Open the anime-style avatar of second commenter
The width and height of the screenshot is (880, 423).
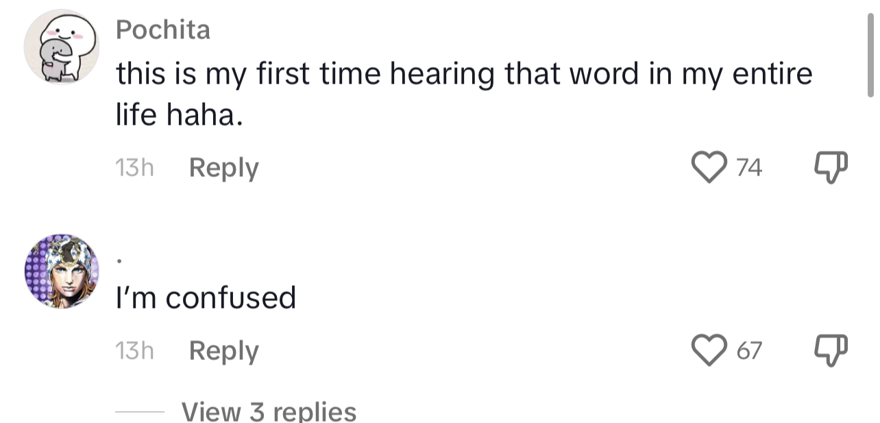(x=62, y=271)
